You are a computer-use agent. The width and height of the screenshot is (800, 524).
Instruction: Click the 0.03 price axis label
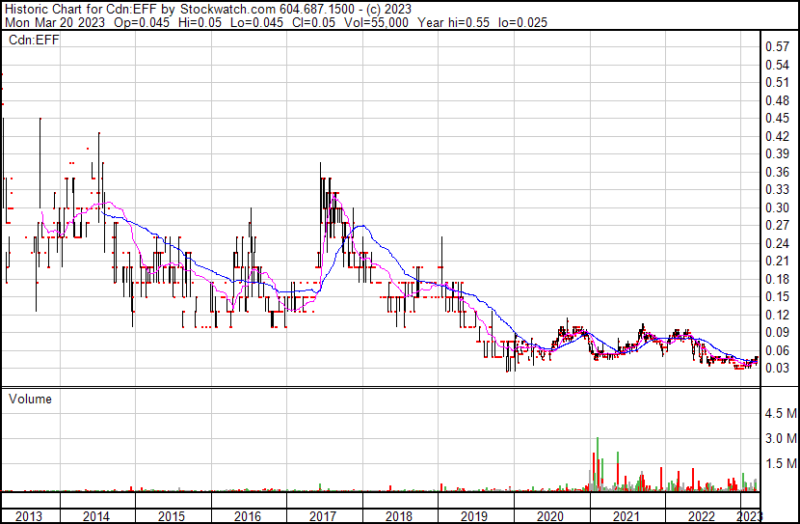(x=777, y=369)
